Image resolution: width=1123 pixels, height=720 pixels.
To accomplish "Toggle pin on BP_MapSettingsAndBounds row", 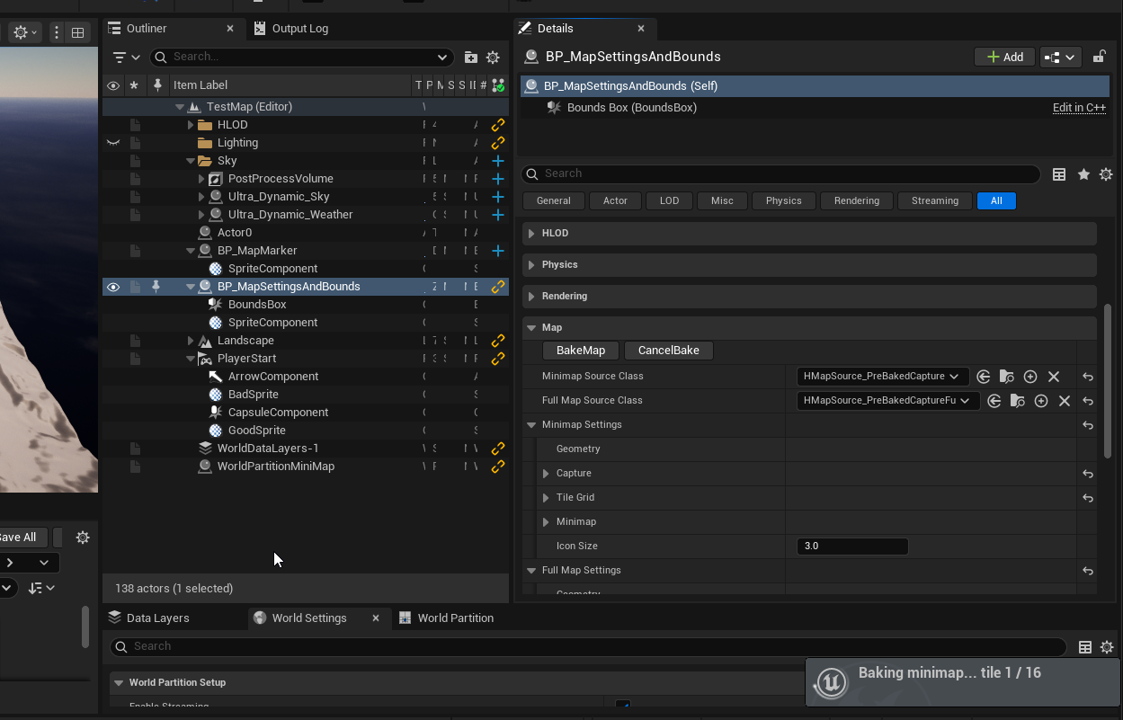I will (x=156, y=287).
